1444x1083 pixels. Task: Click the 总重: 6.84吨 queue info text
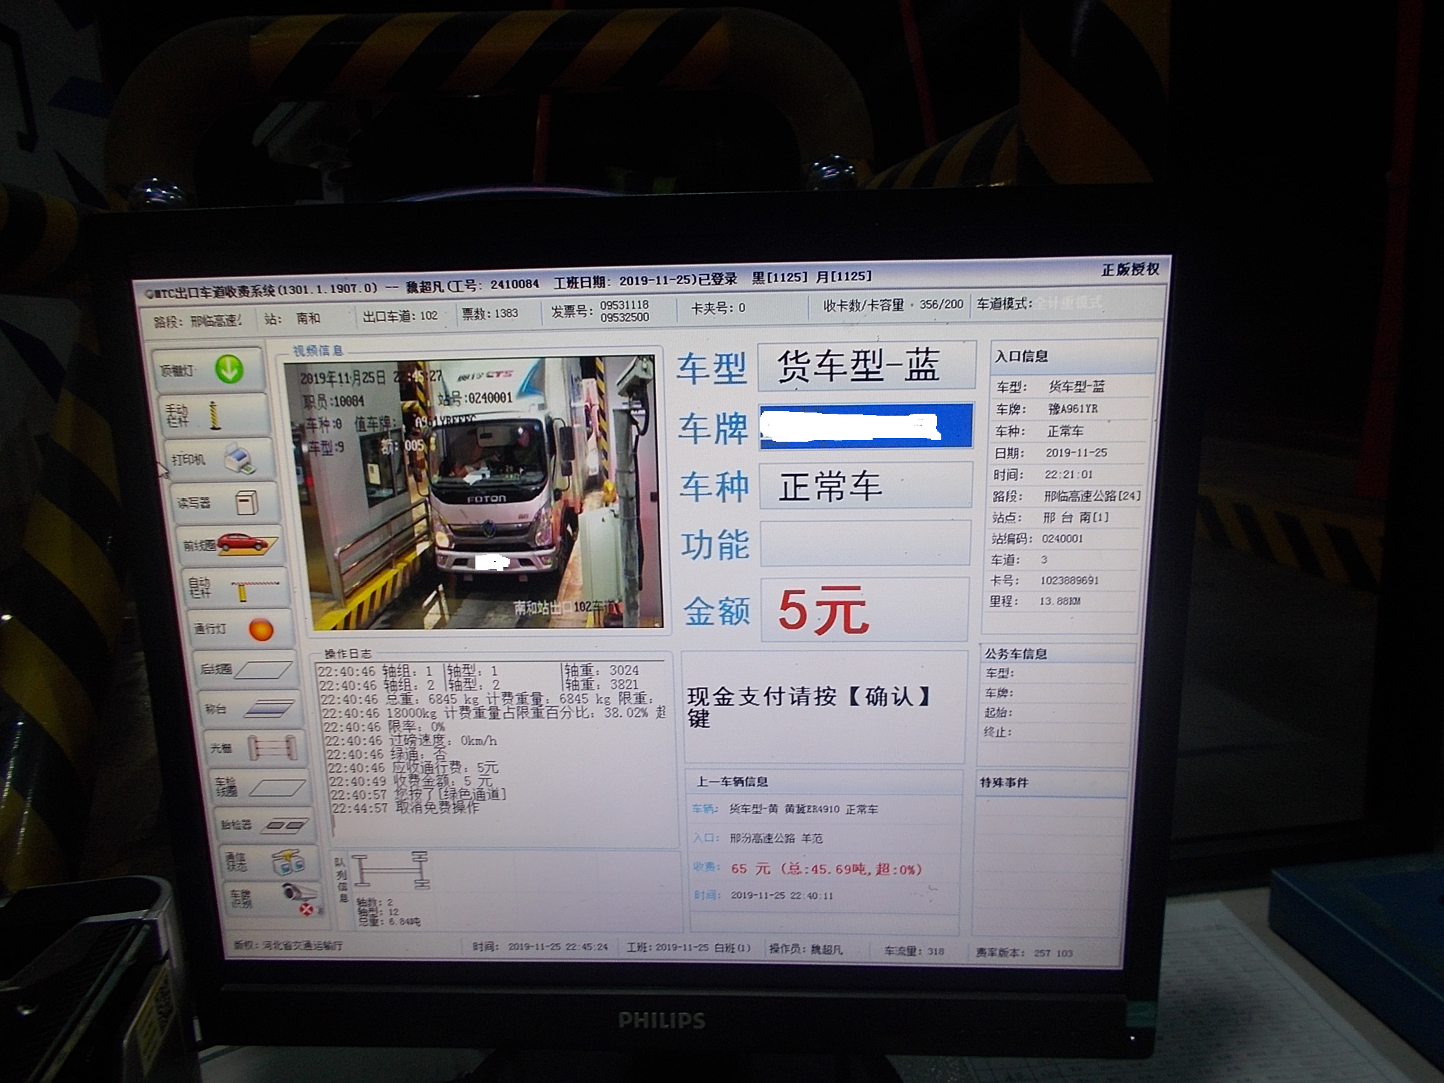[390, 922]
